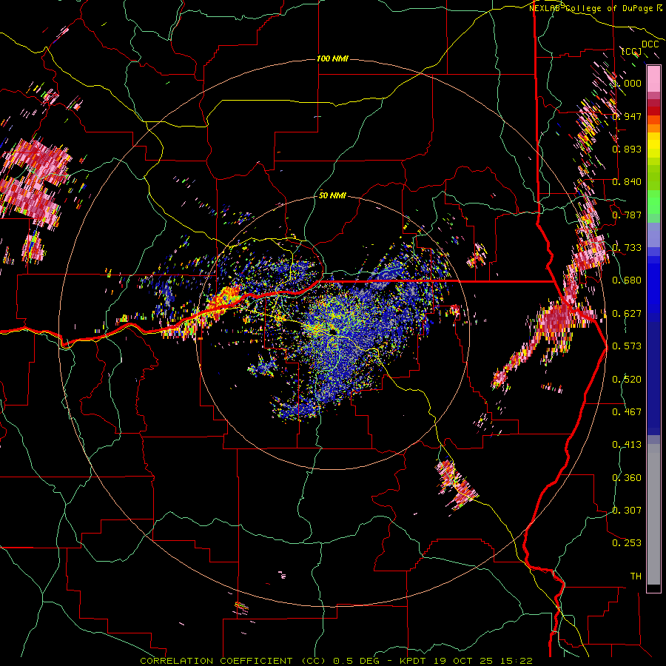
Task: Click the TH threshold label on scale
Action: coord(636,576)
